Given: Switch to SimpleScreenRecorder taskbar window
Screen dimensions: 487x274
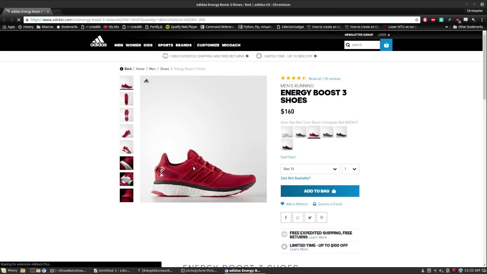Looking at the screenshot, I should point(155,271).
